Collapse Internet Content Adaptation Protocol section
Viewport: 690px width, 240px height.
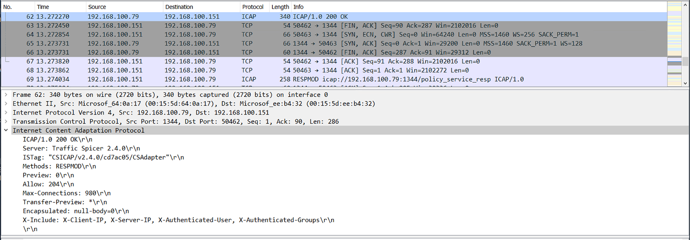click(6, 130)
